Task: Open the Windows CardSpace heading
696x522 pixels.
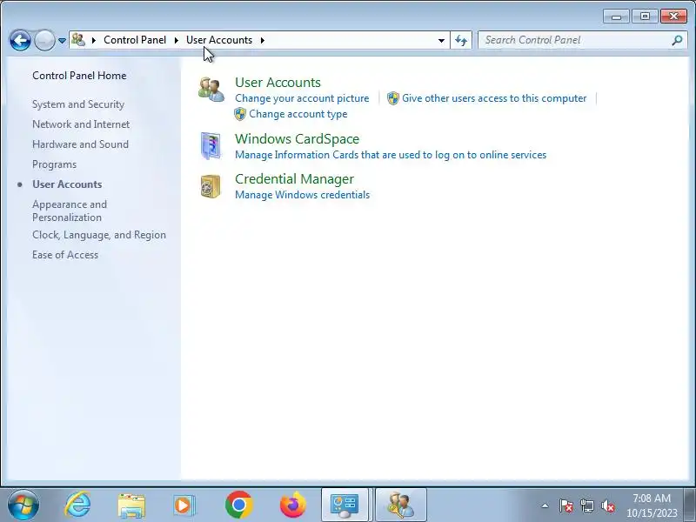Action: tap(297, 138)
